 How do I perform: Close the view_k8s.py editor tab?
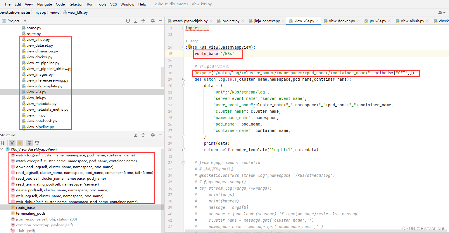[x=317, y=21]
